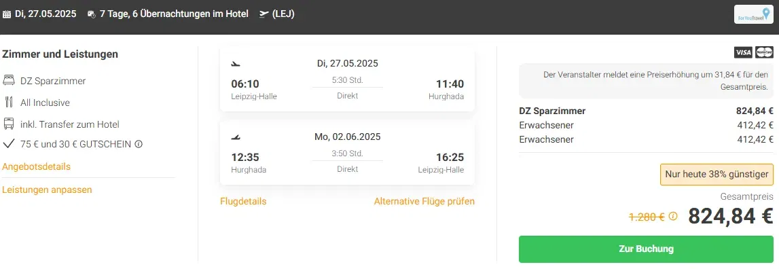The height and width of the screenshot is (269, 779).
Task: Click the cutlery icon beside All Inclusive
Action: (x=8, y=103)
